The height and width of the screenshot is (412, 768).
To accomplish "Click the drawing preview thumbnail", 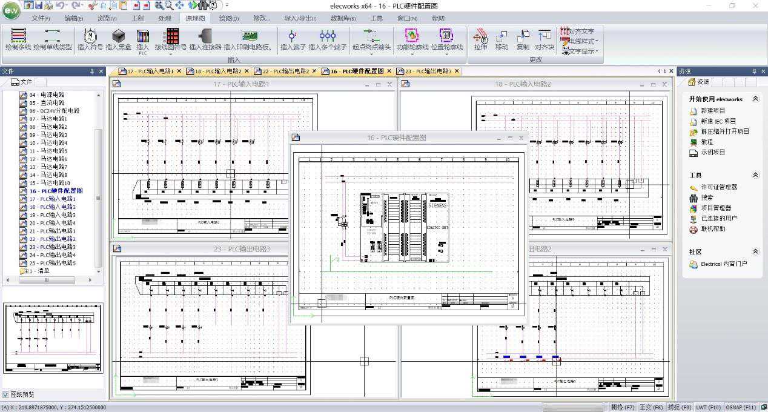I will [x=53, y=338].
